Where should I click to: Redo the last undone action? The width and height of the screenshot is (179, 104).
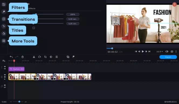[17, 57]
